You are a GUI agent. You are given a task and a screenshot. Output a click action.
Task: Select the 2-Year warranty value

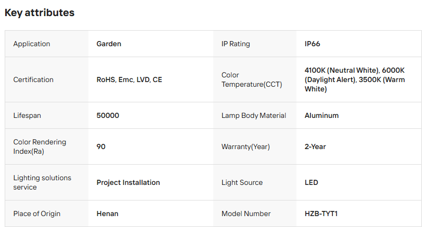(x=315, y=147)
